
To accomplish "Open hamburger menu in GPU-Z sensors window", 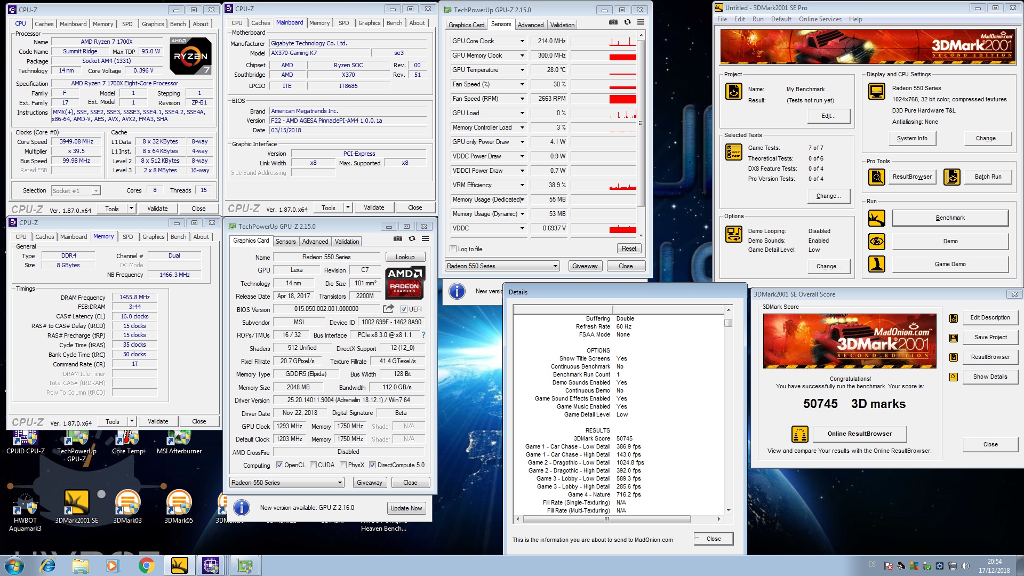I will (x=641, y=22).
